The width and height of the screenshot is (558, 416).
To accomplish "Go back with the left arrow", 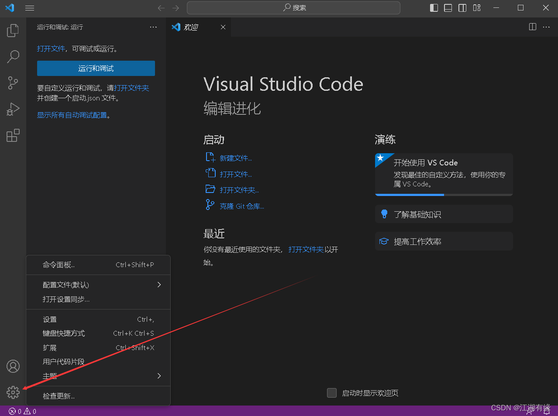I will pyautogui.click(x=161, y=8).
